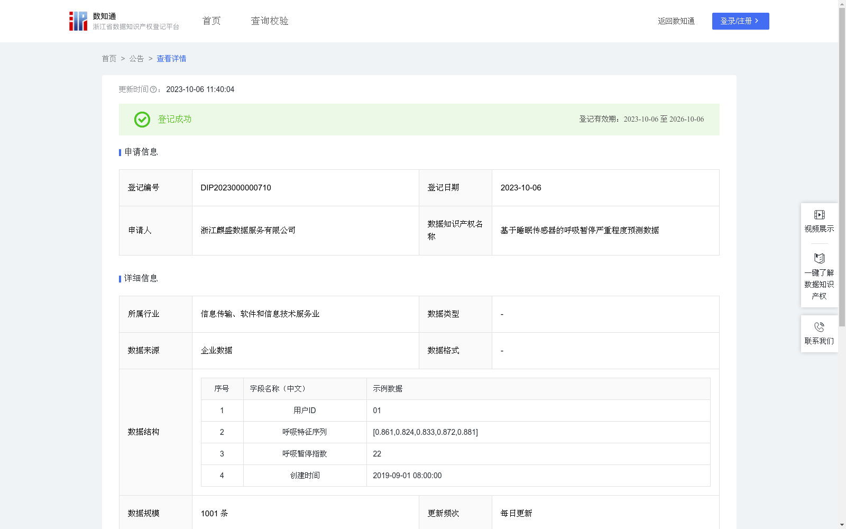This screenshot has width=846, height=529.
Task: Click the 申请信息 section heading
Action: (x=141, y=152)
